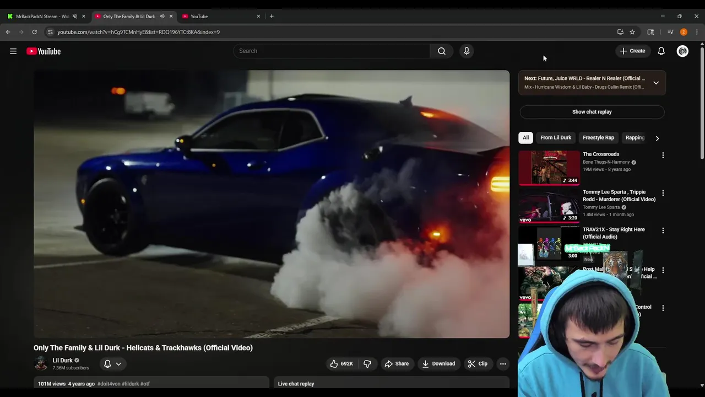705x397 pixels.
Task: Close the plain YouTube tab
Action: [258, 16]
